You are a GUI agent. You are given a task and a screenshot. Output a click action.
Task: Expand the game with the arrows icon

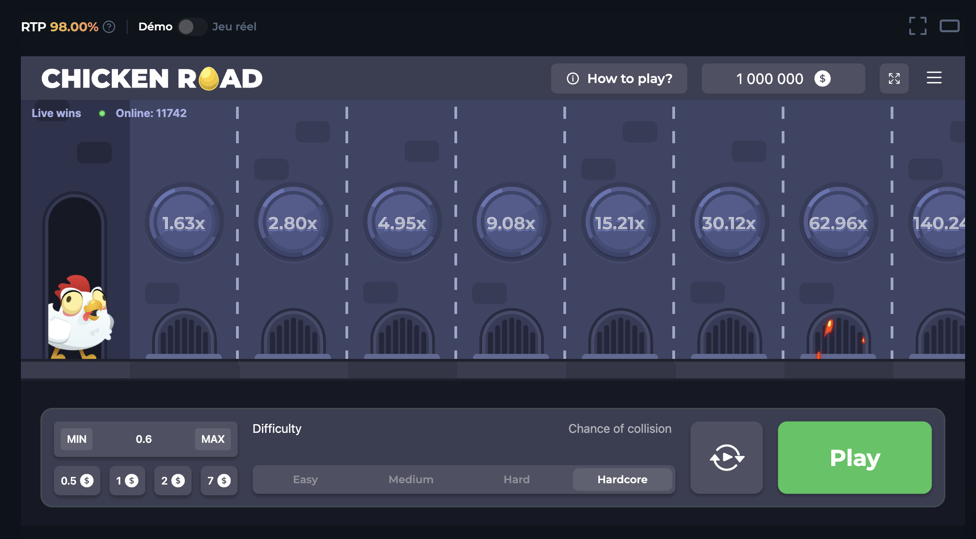894,78
